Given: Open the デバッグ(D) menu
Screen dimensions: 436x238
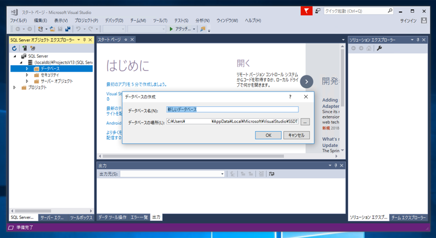Looking at the screenshot, I should point(114,21).
